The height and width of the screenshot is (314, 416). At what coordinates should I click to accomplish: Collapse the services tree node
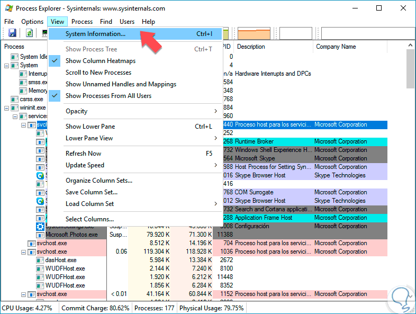15,116
